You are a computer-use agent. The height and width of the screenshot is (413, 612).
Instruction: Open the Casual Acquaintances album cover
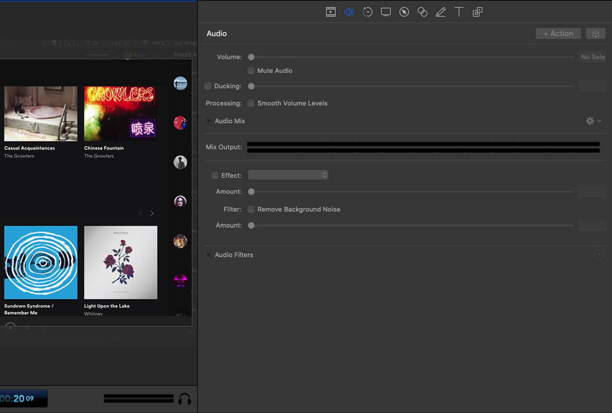(40, 114)
